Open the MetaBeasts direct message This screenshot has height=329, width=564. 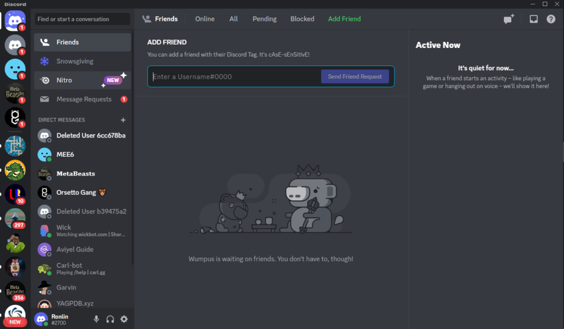[83, 174]
